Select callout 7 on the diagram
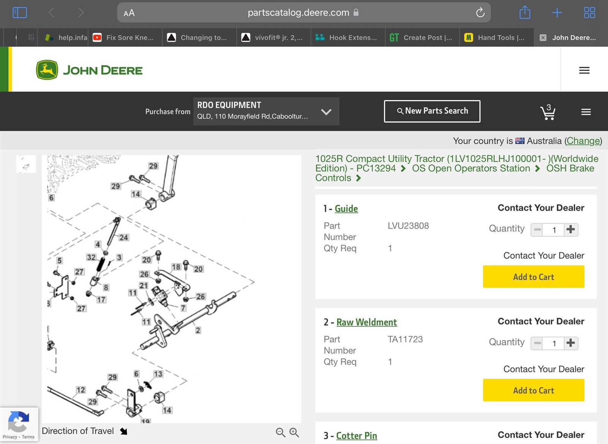 [184, 308]
